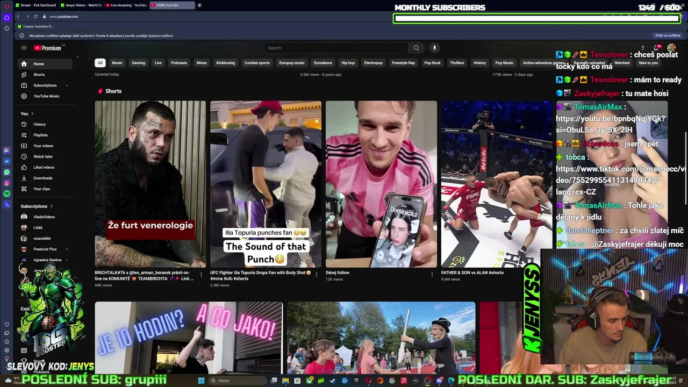Click the Opera menu logo

click(x=6, y=7)
